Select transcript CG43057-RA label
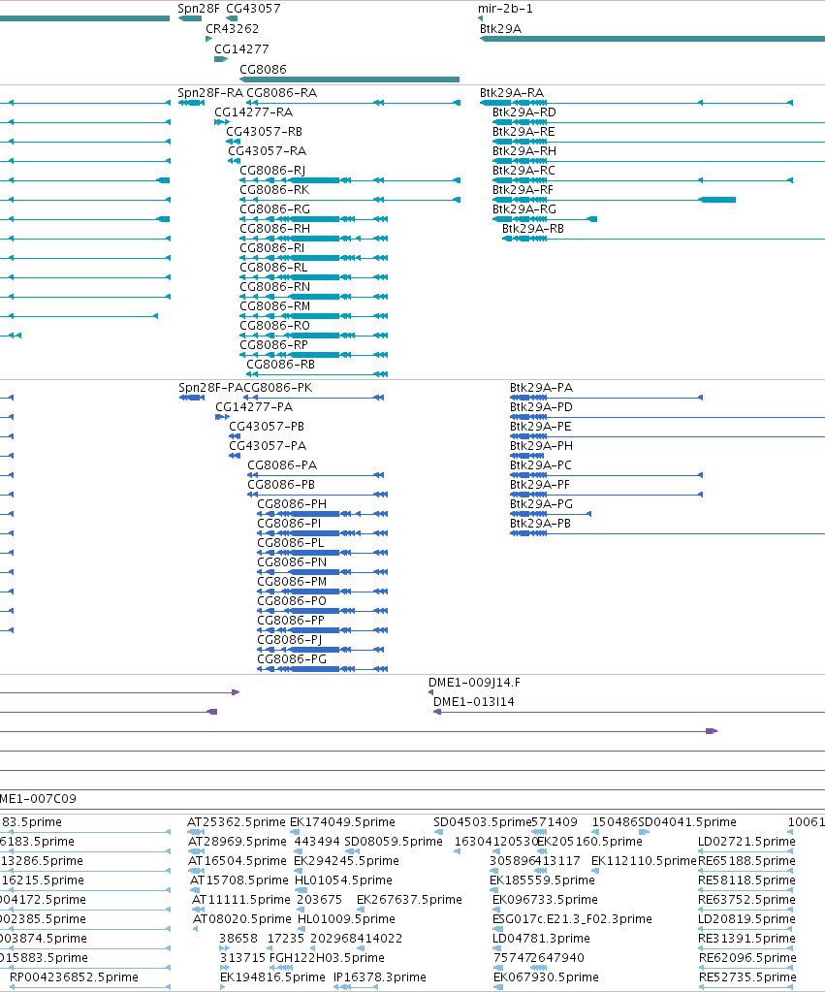Image resolution: width=825 pixels, height=992 pixels. point(267,150)
